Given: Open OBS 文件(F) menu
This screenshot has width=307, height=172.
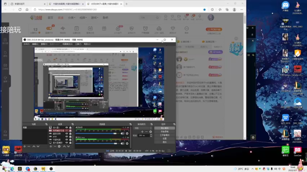Looking at the screenshot, I should point(26,44).
